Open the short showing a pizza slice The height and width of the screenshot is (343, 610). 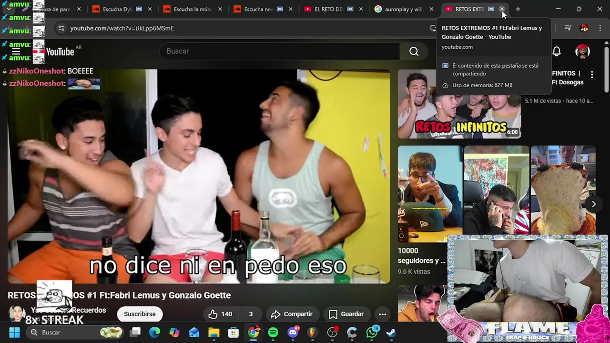pos(563,191)
